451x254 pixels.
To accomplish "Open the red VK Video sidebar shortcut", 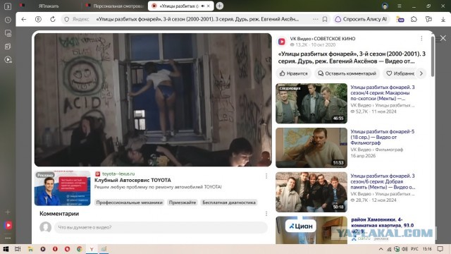I will [8, 225].
